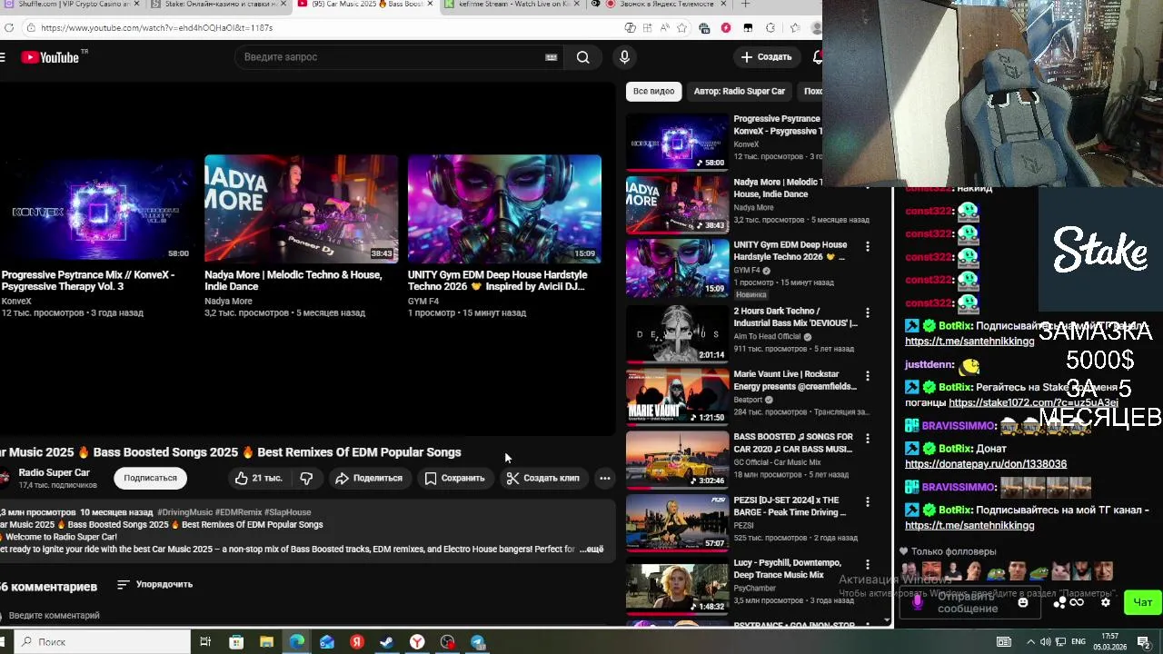Image resolution: width=1163 pixels, height=654 pixels.
Task: Select the Автор: Radio Super Car chip
Action: (x=739, y=91)
